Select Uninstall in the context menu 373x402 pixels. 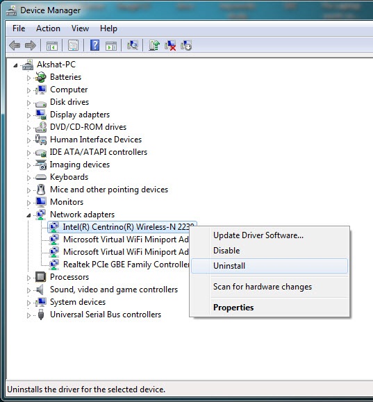[270, 266]
